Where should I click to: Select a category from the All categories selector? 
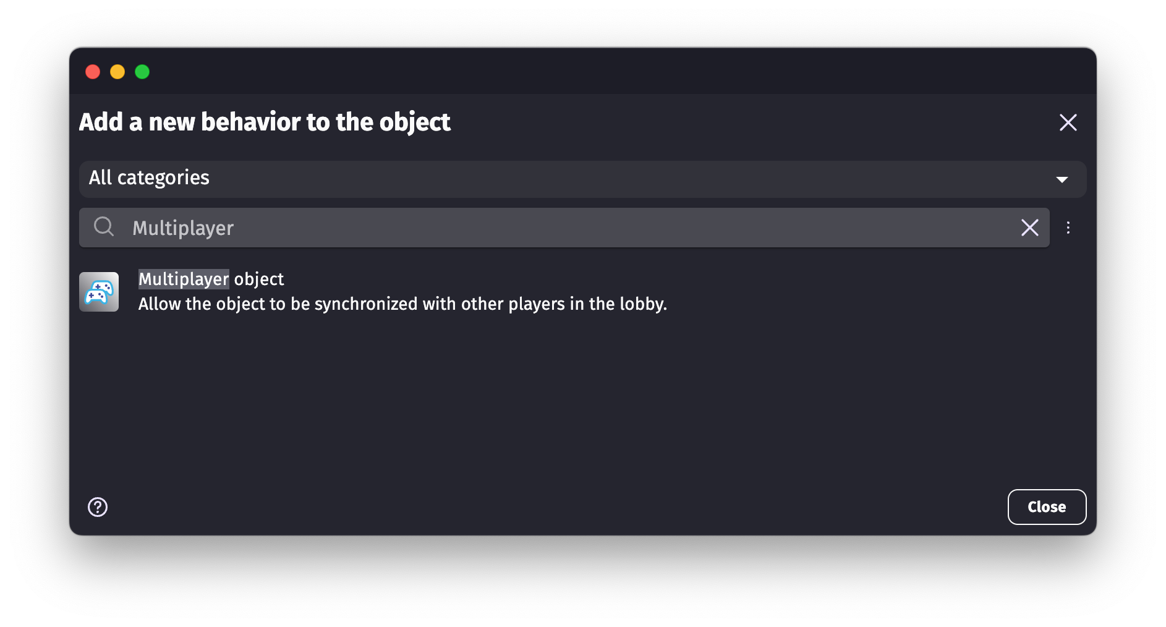[x=581, y=179]
